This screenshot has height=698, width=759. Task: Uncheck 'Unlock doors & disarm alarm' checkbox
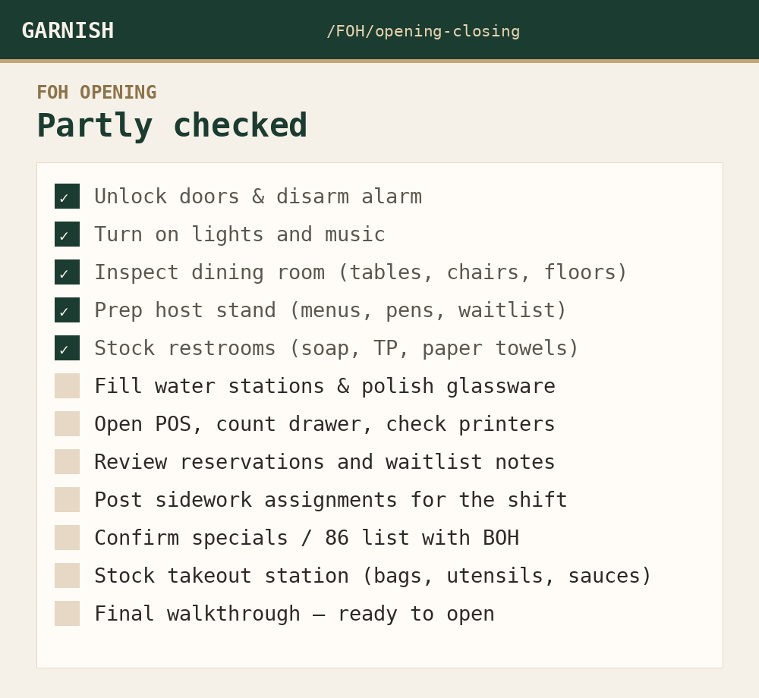[x=67, y=197]
